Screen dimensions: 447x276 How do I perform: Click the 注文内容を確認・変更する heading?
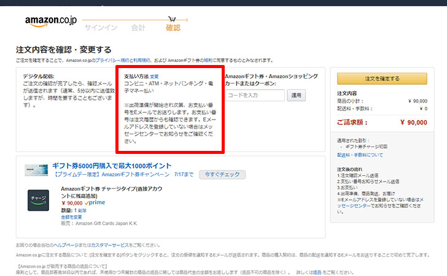tap(64, 50)
